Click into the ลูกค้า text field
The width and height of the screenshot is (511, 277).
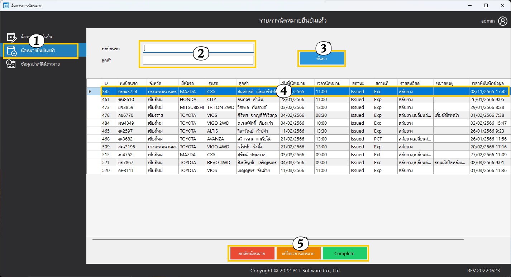(198, 60)
